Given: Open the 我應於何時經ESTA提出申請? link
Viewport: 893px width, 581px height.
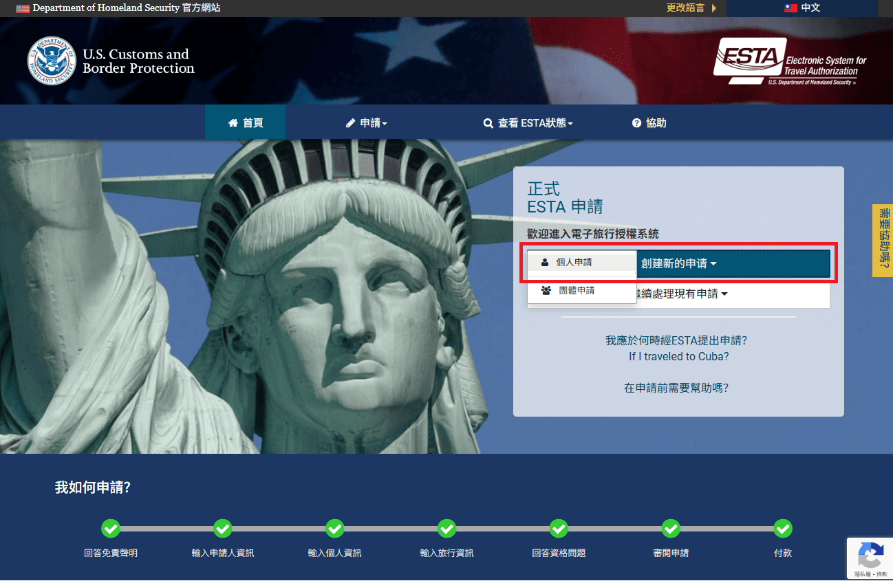Looking at the screenshot, I should [676, 340].
